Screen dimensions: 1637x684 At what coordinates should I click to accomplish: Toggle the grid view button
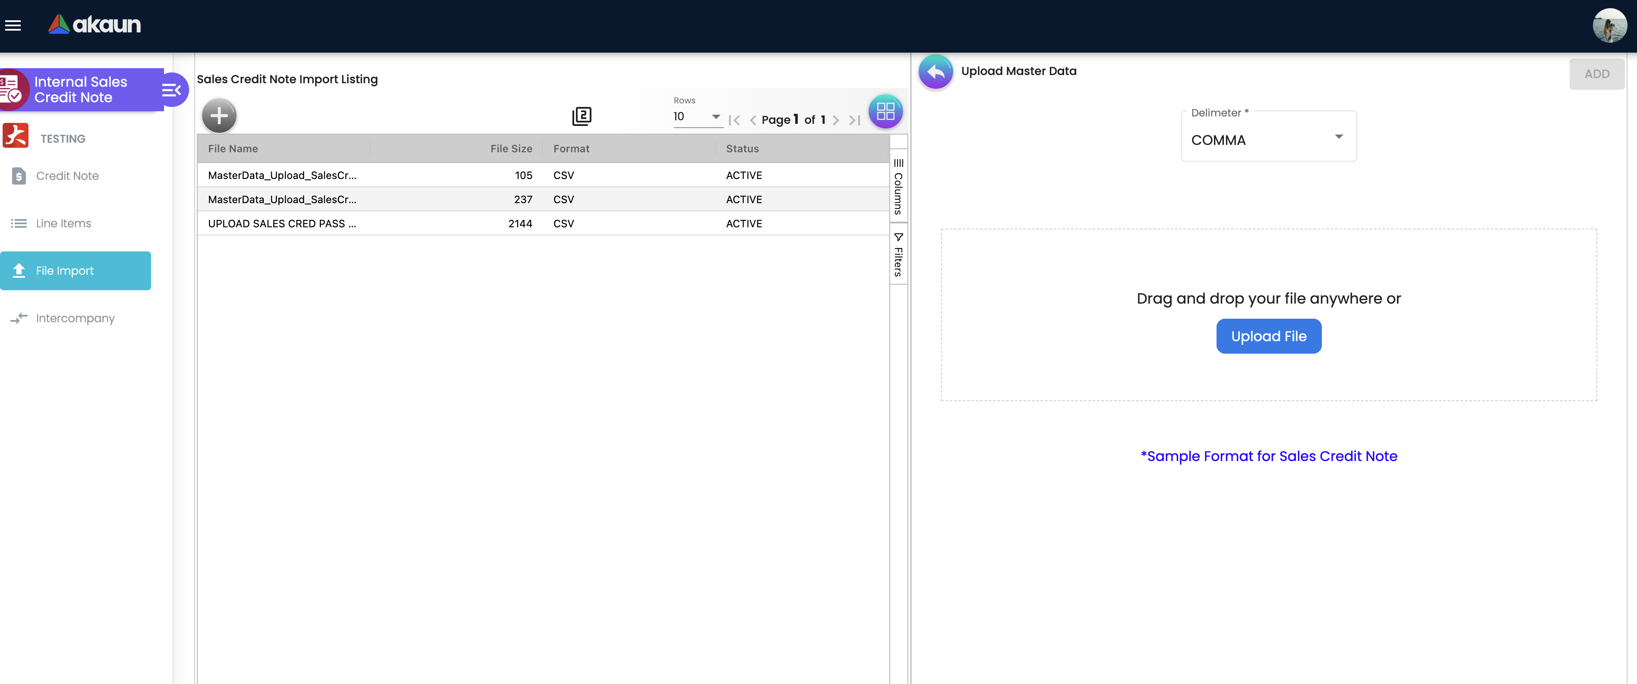(885, 112)
